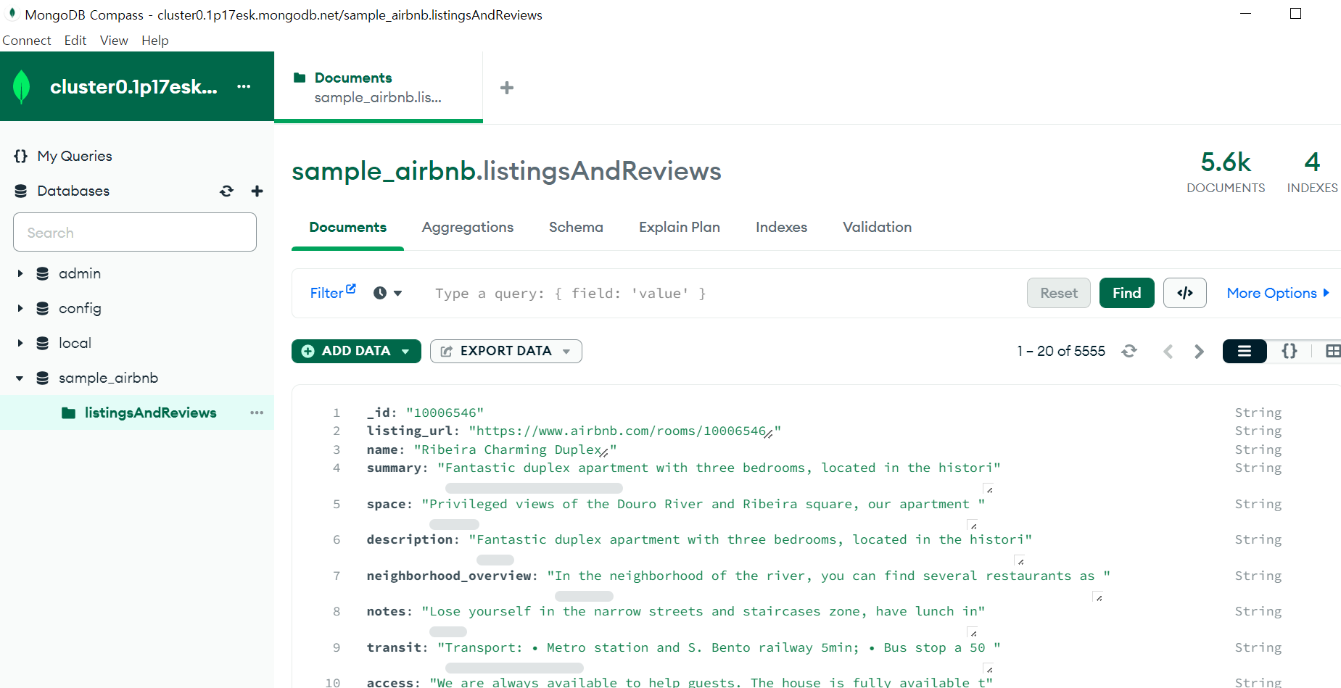Switch to list view
The width and height of the screenshot is (1341, 688).
coord(1245,351)
